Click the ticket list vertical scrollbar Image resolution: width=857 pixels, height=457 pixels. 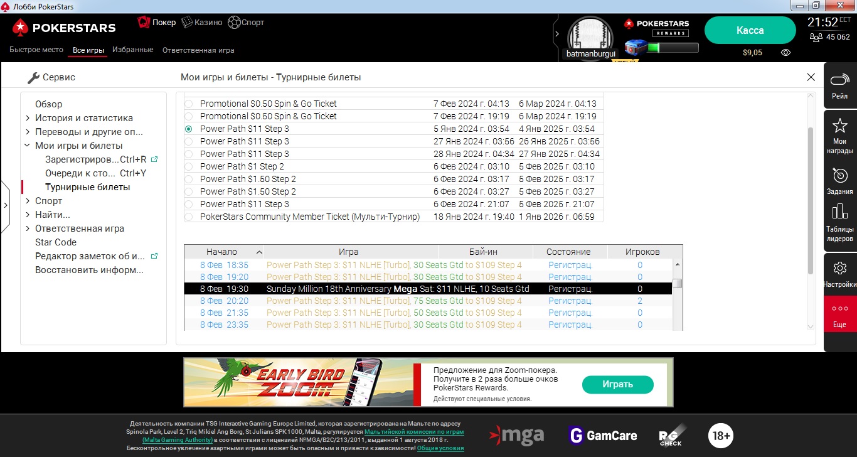811,201
